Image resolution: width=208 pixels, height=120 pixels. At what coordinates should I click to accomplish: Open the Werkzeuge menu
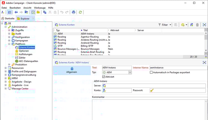40,8
